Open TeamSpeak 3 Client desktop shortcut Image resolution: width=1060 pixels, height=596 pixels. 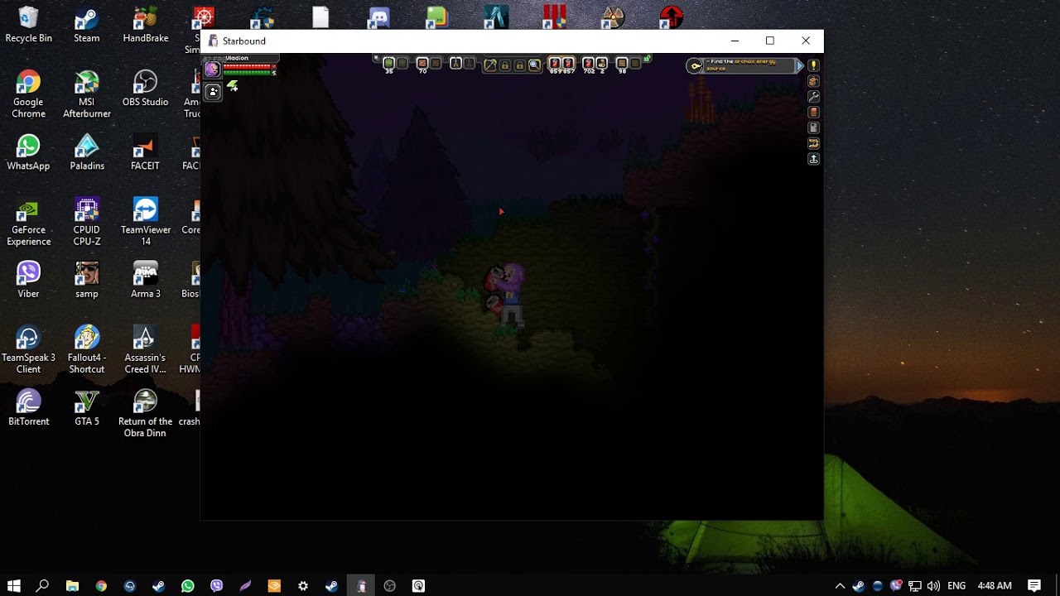tap(28, 349)
